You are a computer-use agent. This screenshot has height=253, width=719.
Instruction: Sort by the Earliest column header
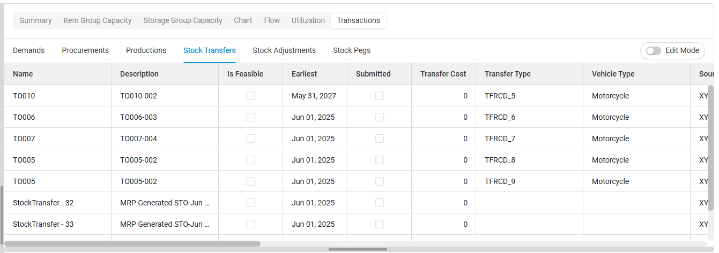point(304,74)
